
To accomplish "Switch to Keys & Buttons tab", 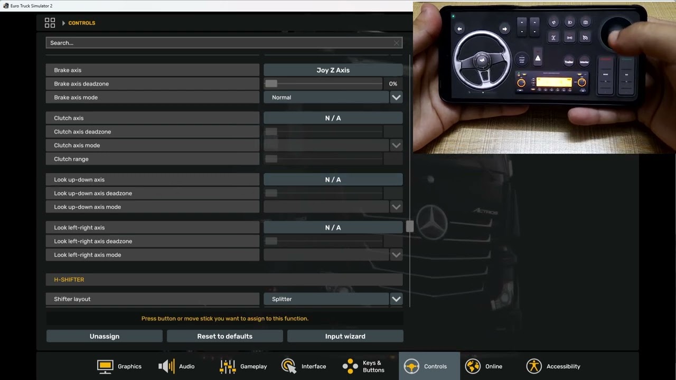I will tap(363, 366).
